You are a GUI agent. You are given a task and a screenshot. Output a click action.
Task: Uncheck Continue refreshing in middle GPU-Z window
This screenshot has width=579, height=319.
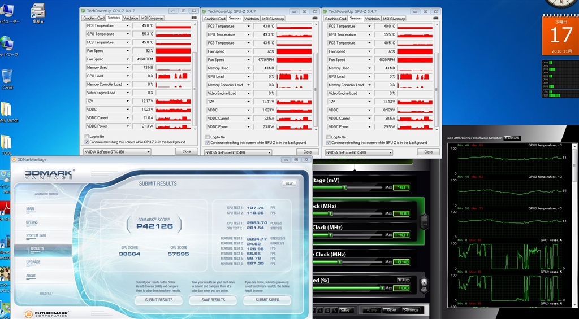coord(208,143)
